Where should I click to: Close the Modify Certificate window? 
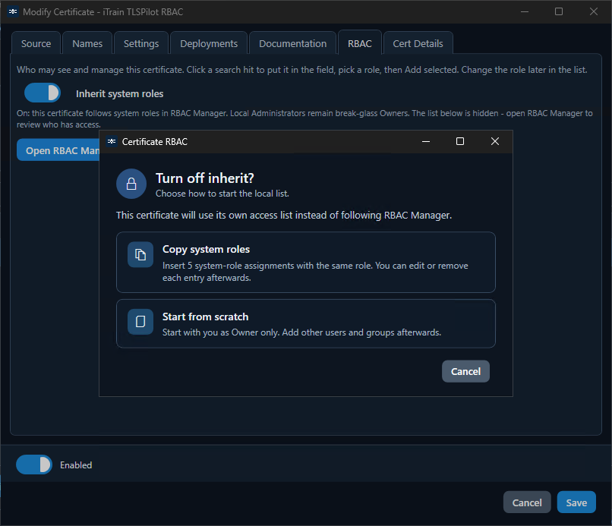point(594,11)
